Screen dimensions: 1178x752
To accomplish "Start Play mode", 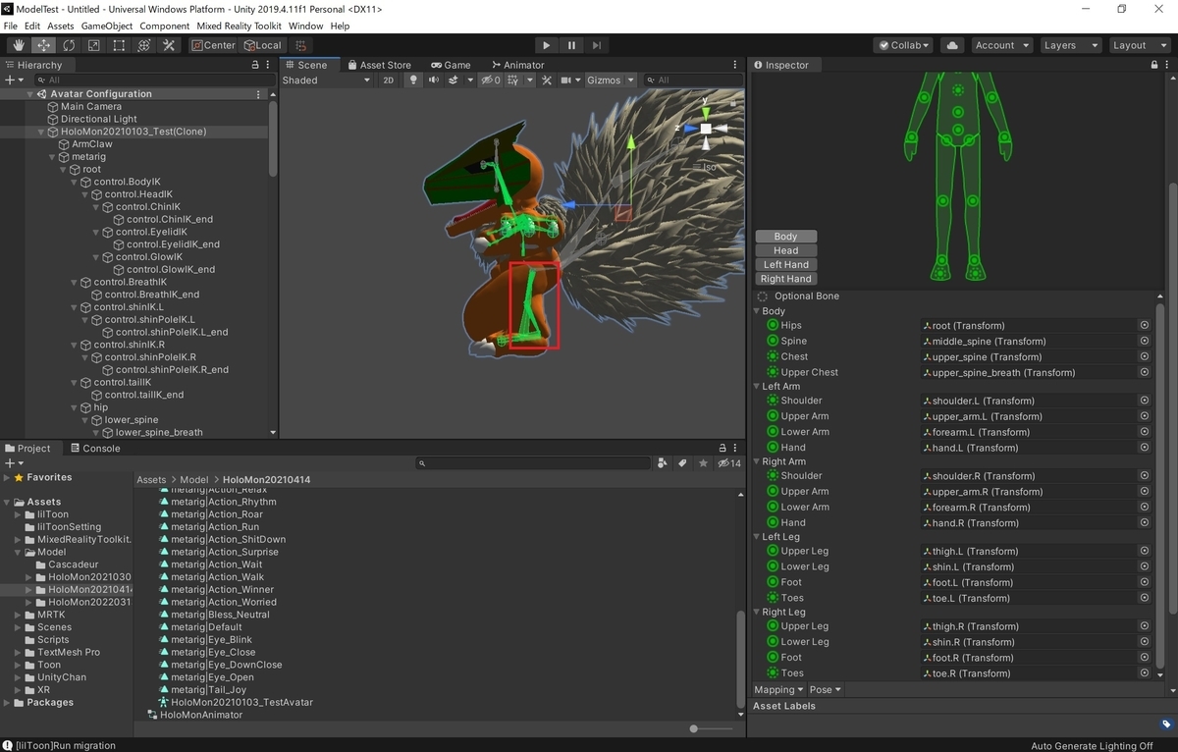I will (x=547, y=45).
